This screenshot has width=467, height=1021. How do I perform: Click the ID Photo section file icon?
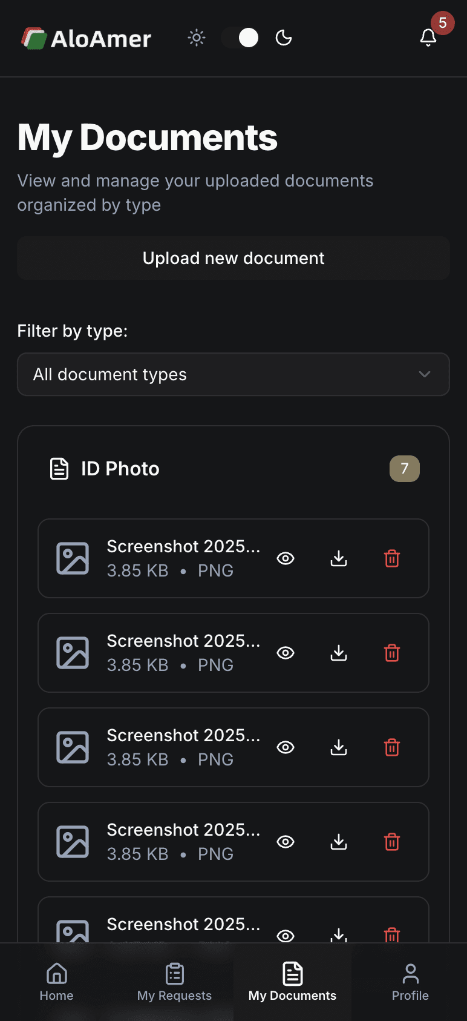[59, 469]
